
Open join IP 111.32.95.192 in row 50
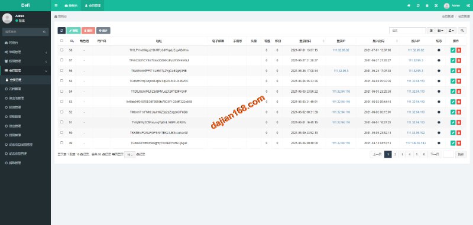[416, 133]
